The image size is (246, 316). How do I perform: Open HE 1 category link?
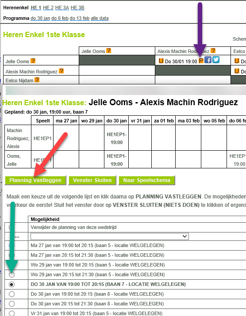tap(36, 8)
